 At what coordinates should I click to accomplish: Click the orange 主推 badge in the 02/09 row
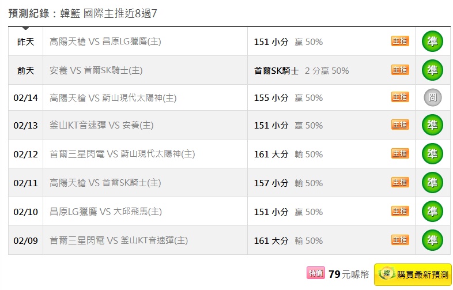tap(400, 240)
